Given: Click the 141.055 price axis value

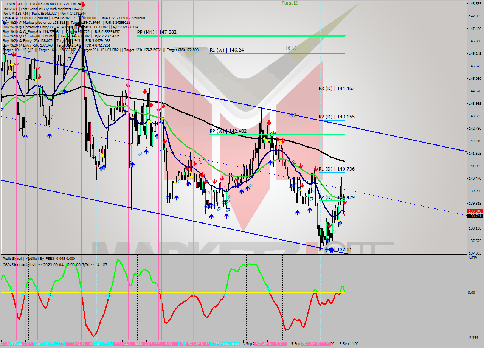Looking at the screenshot, I should pos(475,166).
